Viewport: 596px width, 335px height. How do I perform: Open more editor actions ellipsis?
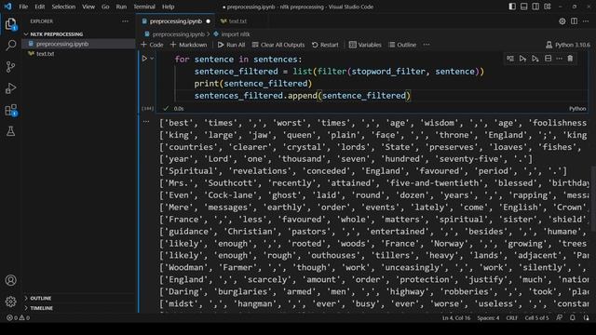586,21
